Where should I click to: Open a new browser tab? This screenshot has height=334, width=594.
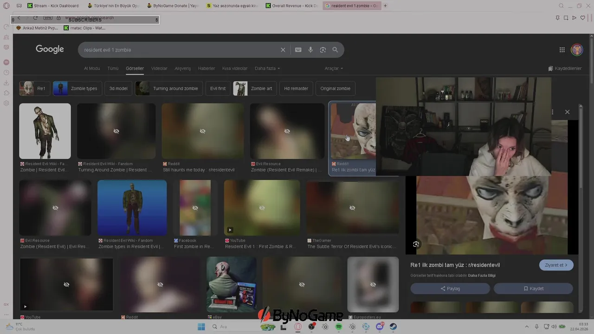385,6
